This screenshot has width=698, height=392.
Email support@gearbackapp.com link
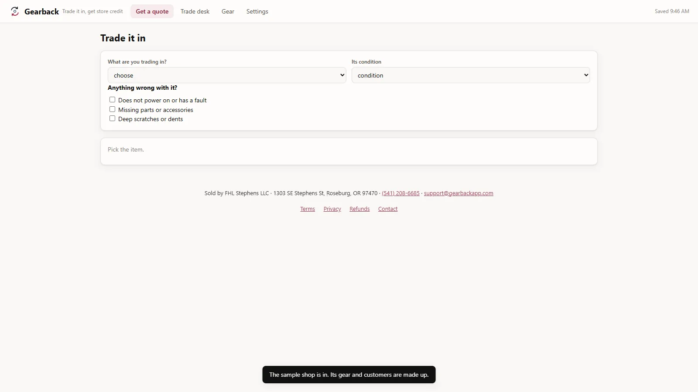click(x=458, y=193)
